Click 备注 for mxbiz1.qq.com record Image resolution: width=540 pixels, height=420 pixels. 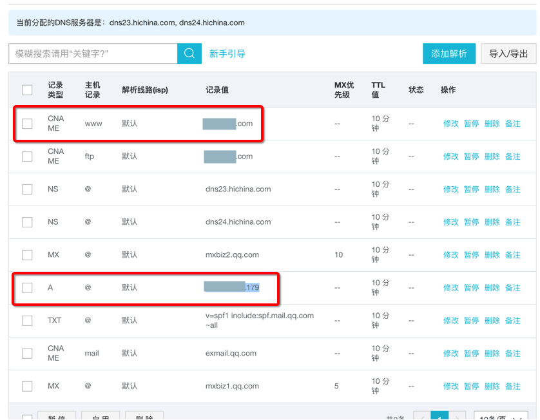point(512,387)
